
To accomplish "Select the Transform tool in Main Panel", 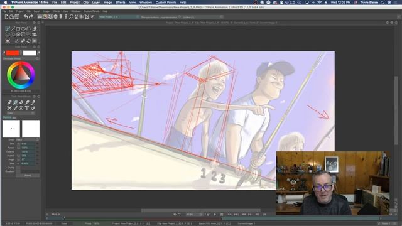I will coord(8,41).
